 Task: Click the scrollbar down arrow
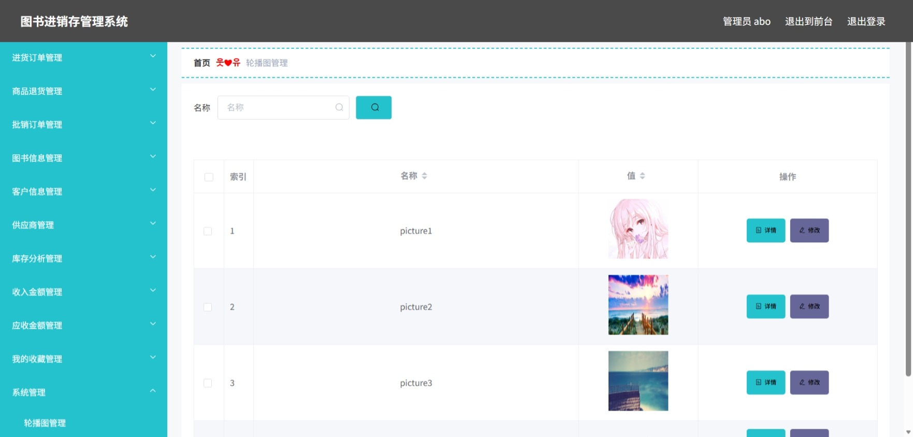pos(908,432)
